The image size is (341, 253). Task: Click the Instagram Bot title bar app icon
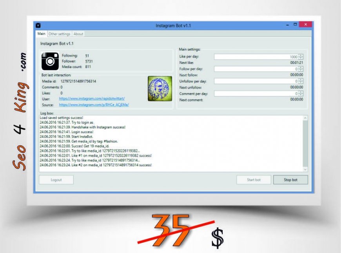tap(38, 25)
